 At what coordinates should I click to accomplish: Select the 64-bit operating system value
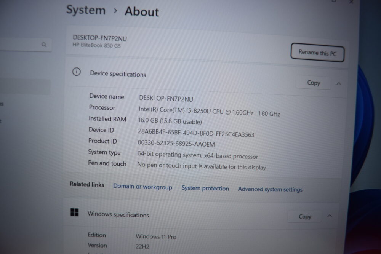point(198,155)
